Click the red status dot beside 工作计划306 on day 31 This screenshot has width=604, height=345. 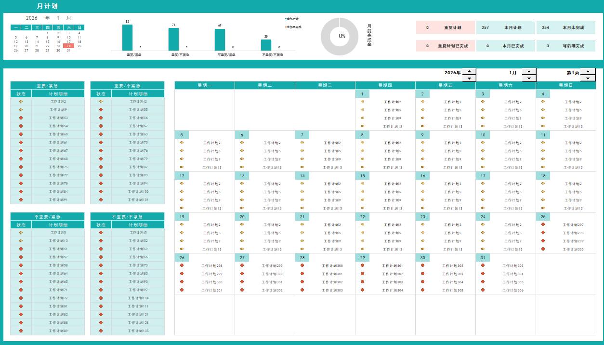[483, 290]
